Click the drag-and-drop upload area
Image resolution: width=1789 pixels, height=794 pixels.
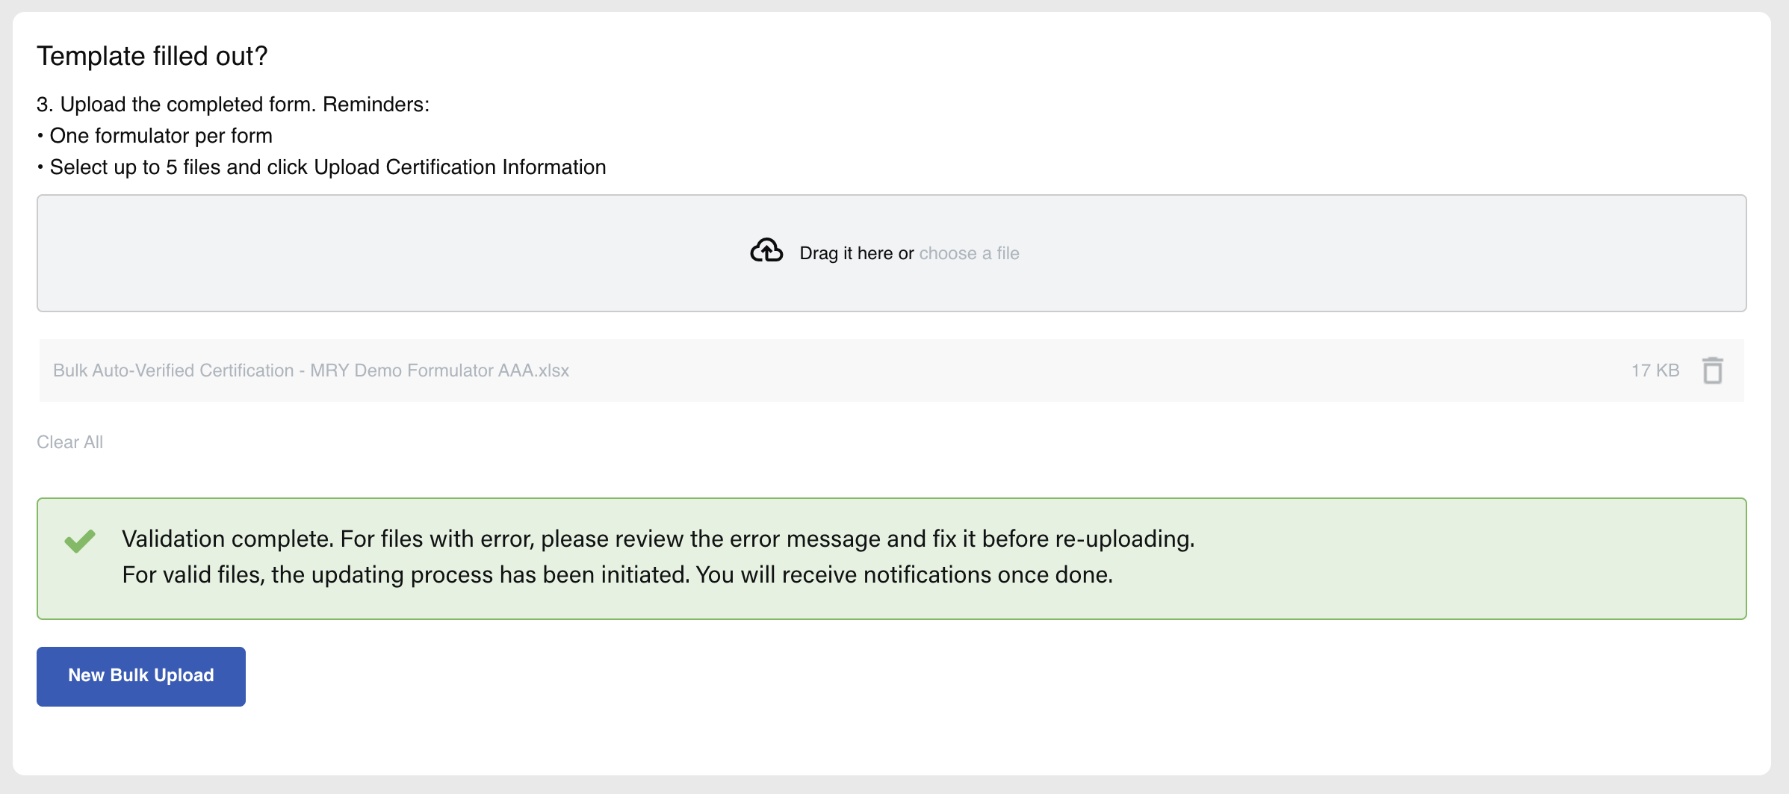click(892, 253)
